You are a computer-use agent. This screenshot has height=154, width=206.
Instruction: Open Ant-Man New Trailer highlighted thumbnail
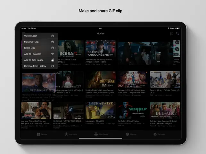(x=39, y=82)
